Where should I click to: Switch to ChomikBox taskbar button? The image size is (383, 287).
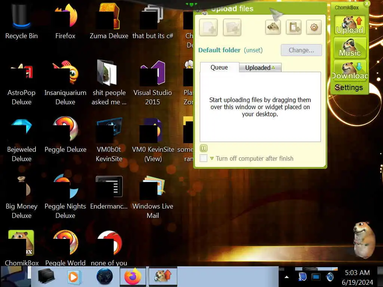[x=163, y=277]
